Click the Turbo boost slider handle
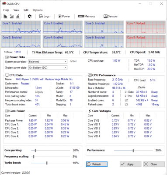Image resolution: width=167 pixels, height=175 pixels. point(47,163)
